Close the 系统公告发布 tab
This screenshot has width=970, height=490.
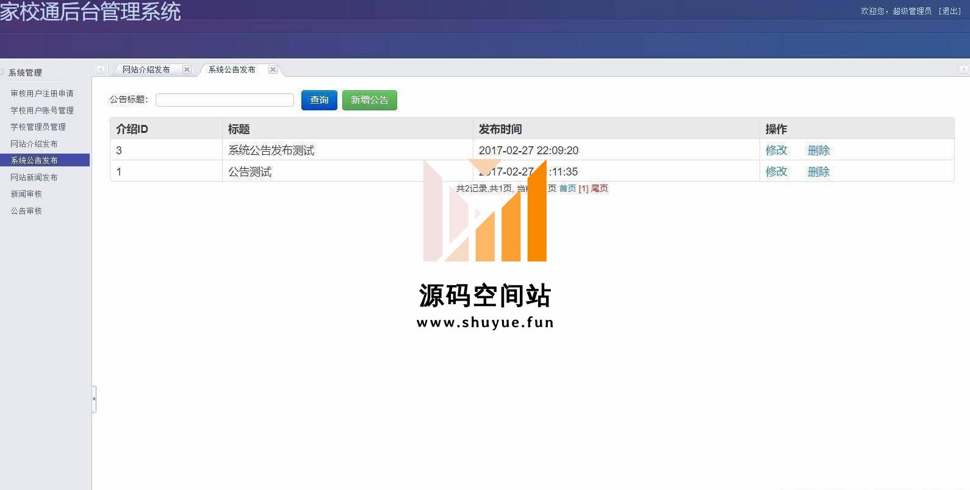pos(273,69)
